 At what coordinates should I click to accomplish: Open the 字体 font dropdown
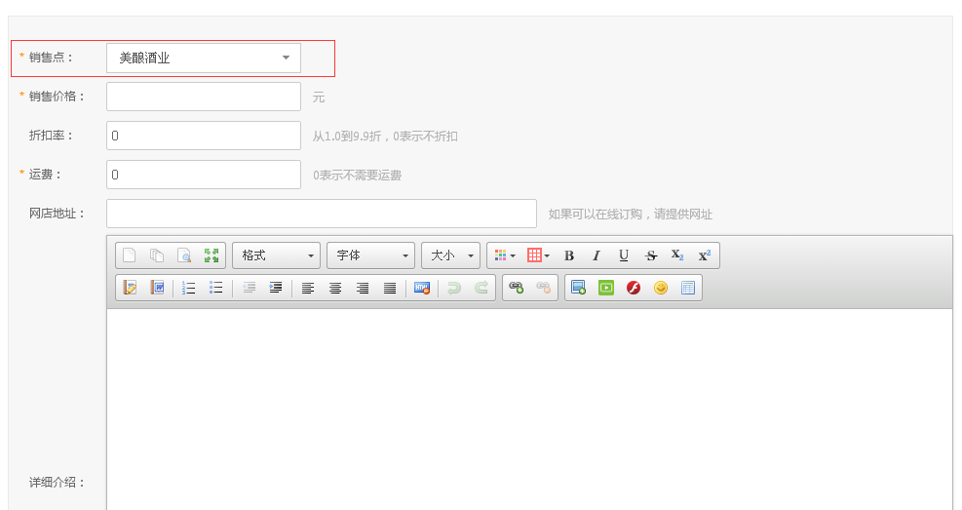pos(370,255)
